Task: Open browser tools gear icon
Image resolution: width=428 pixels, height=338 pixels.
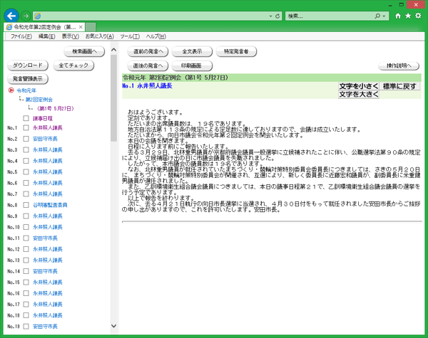Action: 418,16
